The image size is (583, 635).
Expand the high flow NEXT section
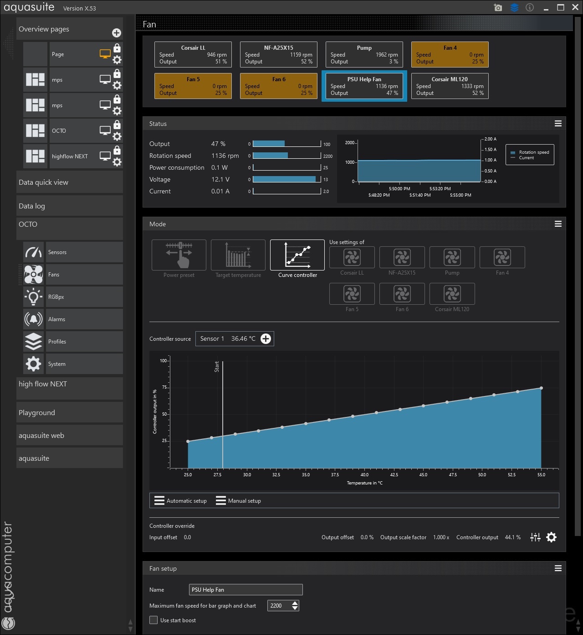pos(70,388)
